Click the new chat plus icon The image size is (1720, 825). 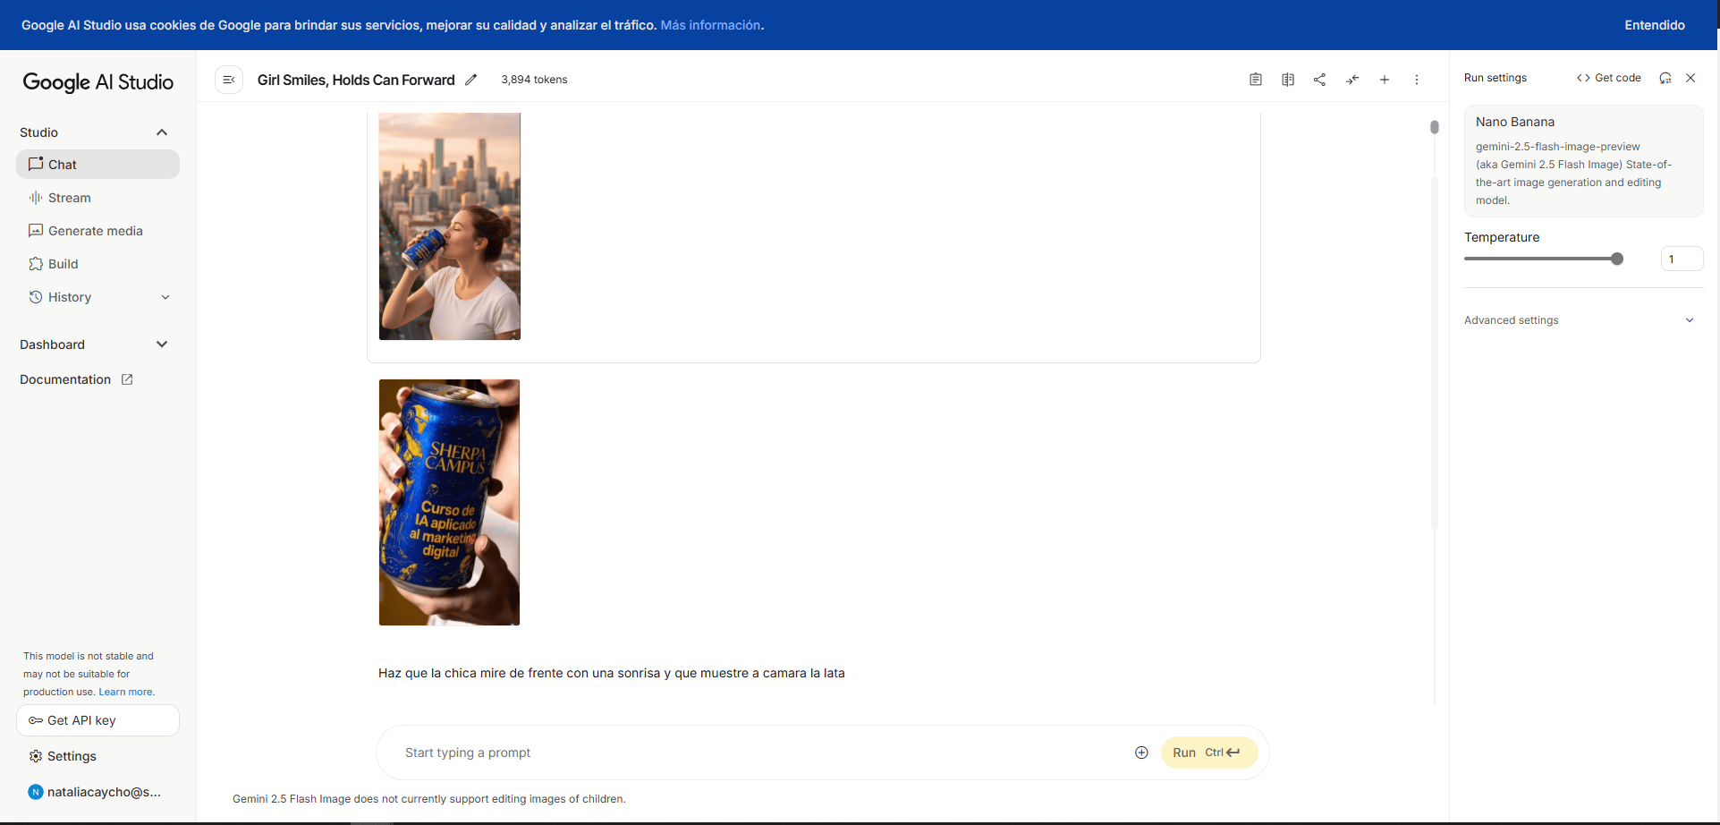[x=1384, y=80]
